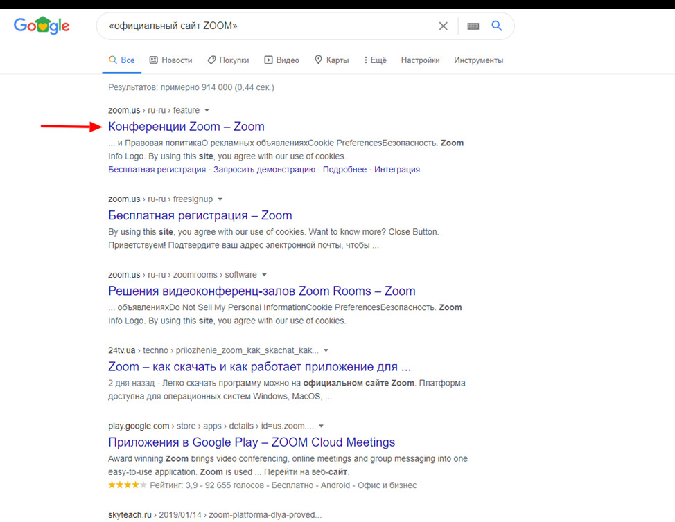Open result Конференции Zoom – Zoom
Screen dimensions: 675x522
click(186, 127)
